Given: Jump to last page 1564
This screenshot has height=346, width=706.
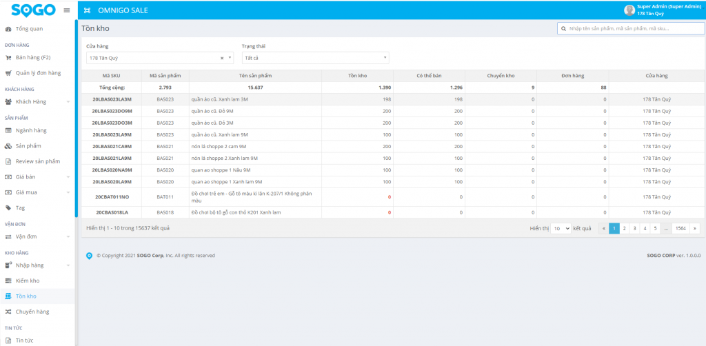Looking at the screenshot, I should [x=680, y=228].
